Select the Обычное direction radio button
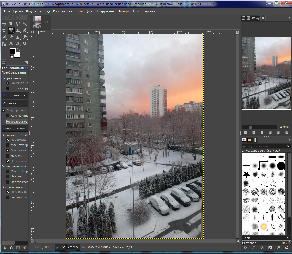The image size is (292, 254). (8, 83)
